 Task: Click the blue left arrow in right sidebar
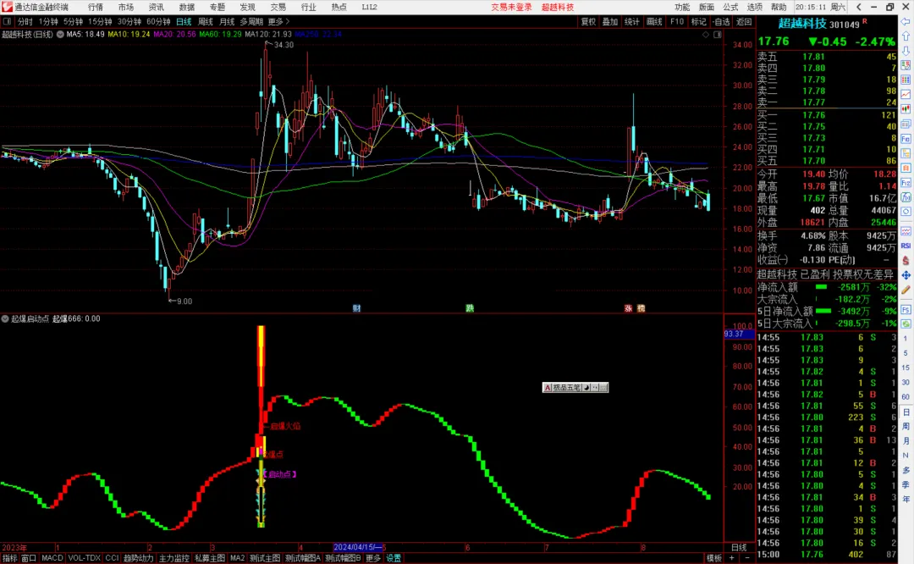906,21
